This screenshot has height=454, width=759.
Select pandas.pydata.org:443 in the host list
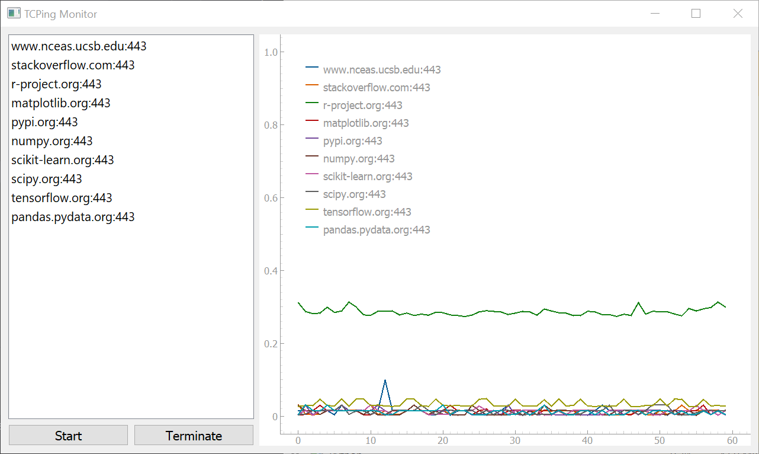(131, 217)
